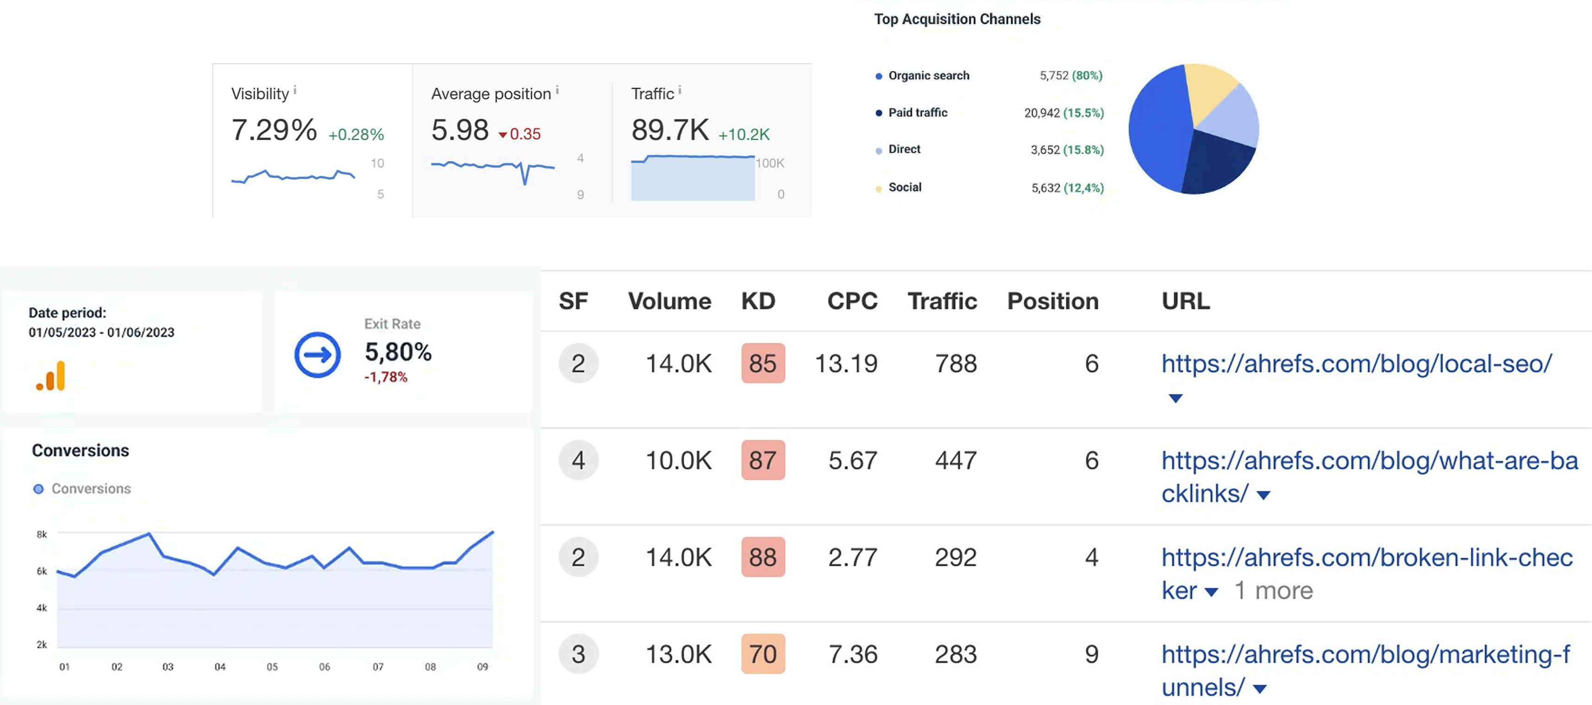Click the Google Analytics bar chart icon

pos(51,376)
